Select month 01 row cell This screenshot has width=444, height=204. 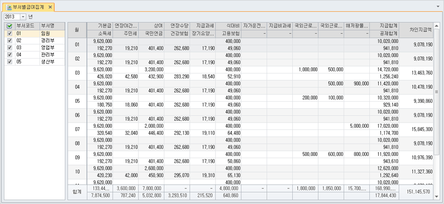(x=77, y=45)
